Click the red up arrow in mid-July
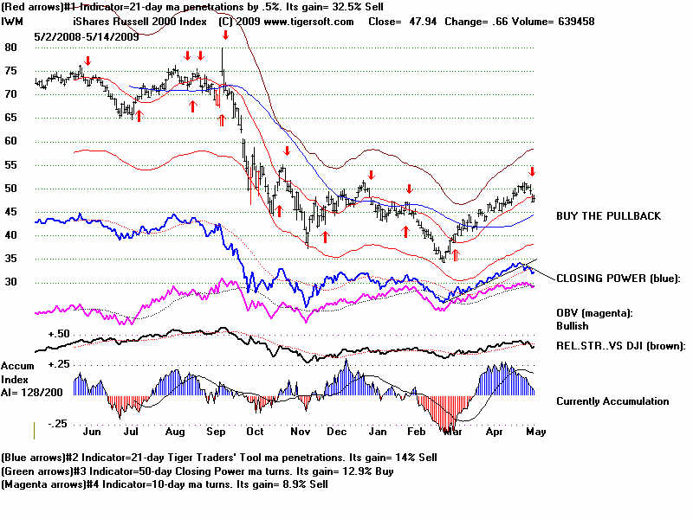693x519 pixels. click(138, 115)
